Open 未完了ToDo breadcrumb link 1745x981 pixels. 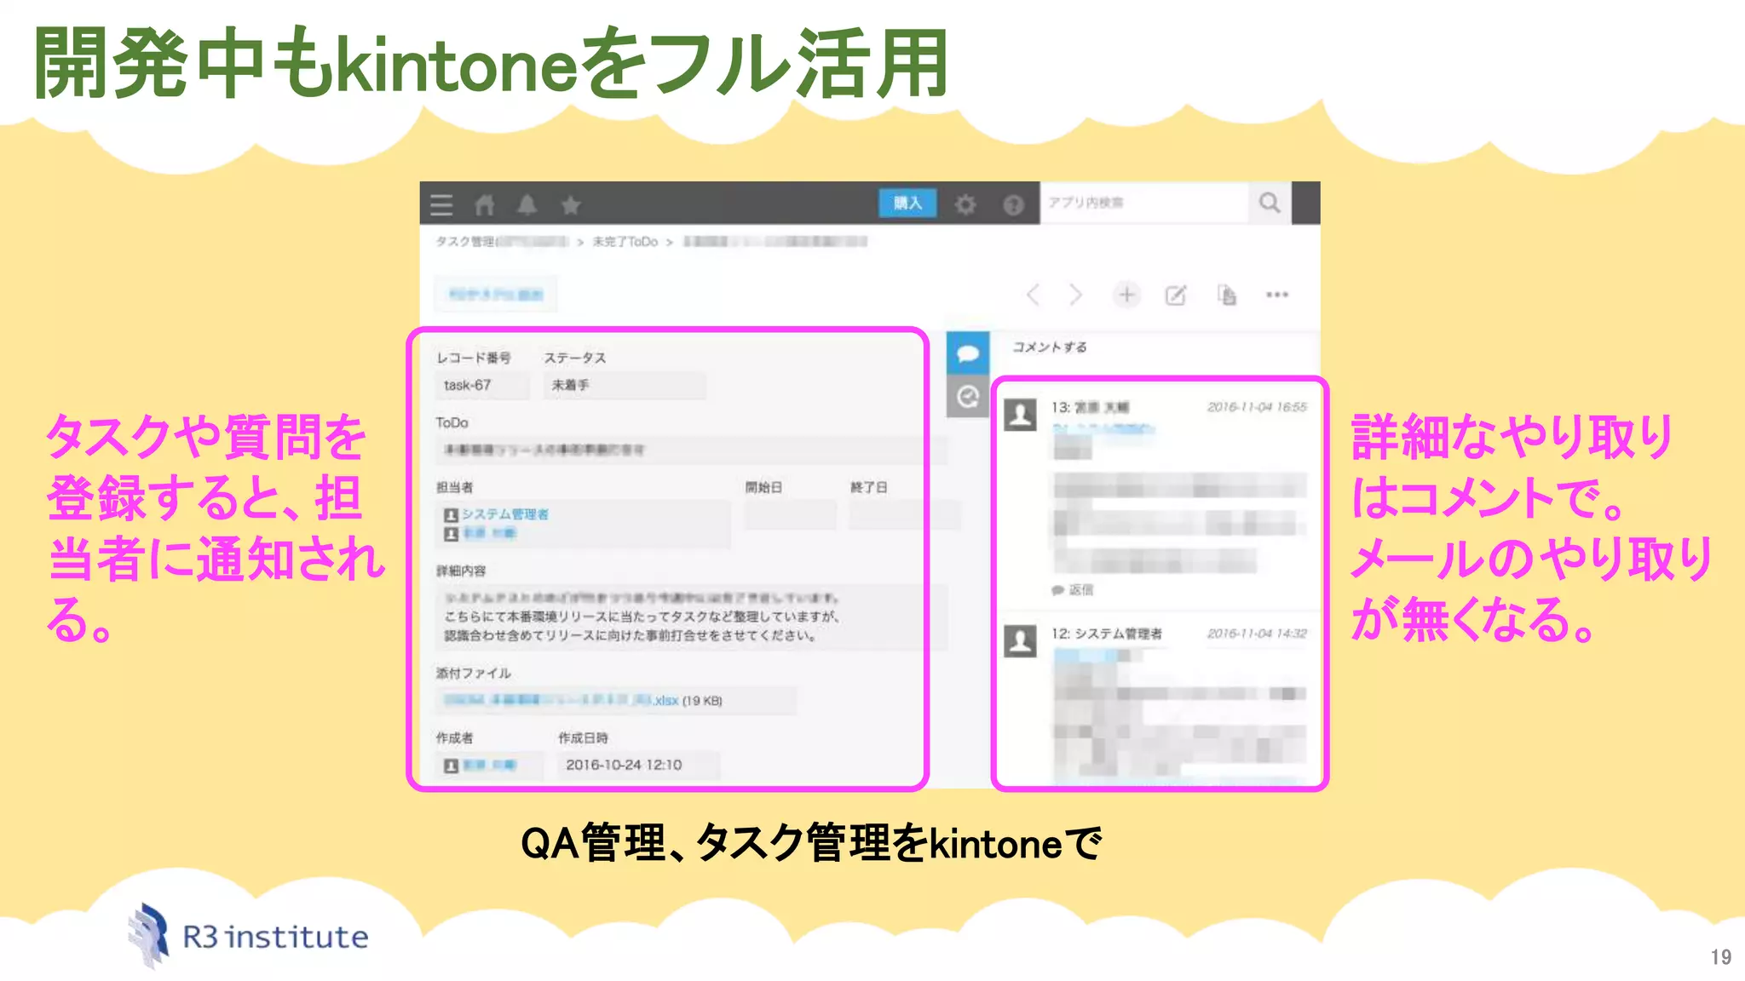625,242
